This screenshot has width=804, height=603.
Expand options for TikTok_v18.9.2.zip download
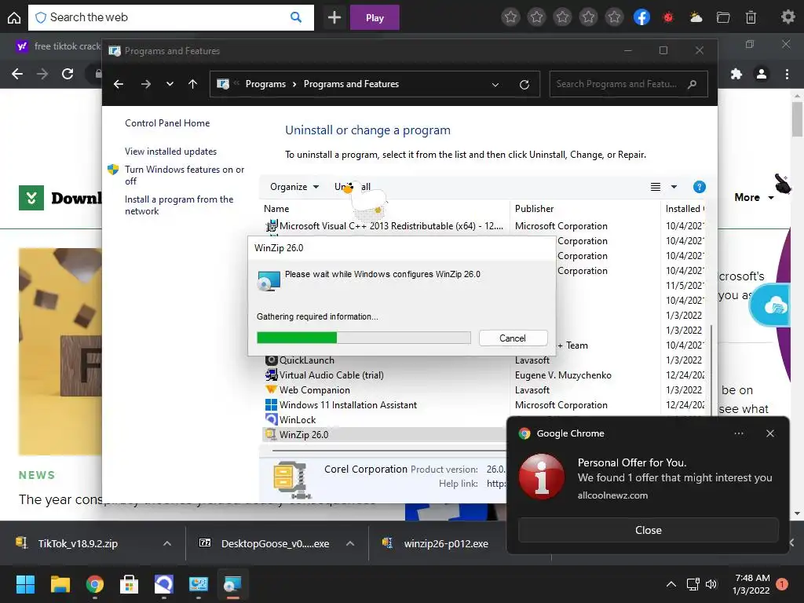tap(167, 543)
